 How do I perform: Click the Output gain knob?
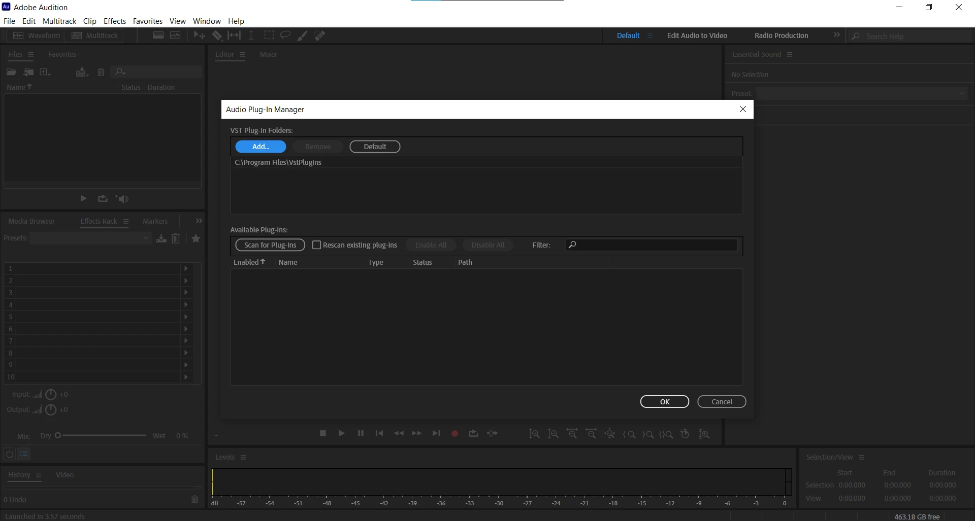point(51,409)
